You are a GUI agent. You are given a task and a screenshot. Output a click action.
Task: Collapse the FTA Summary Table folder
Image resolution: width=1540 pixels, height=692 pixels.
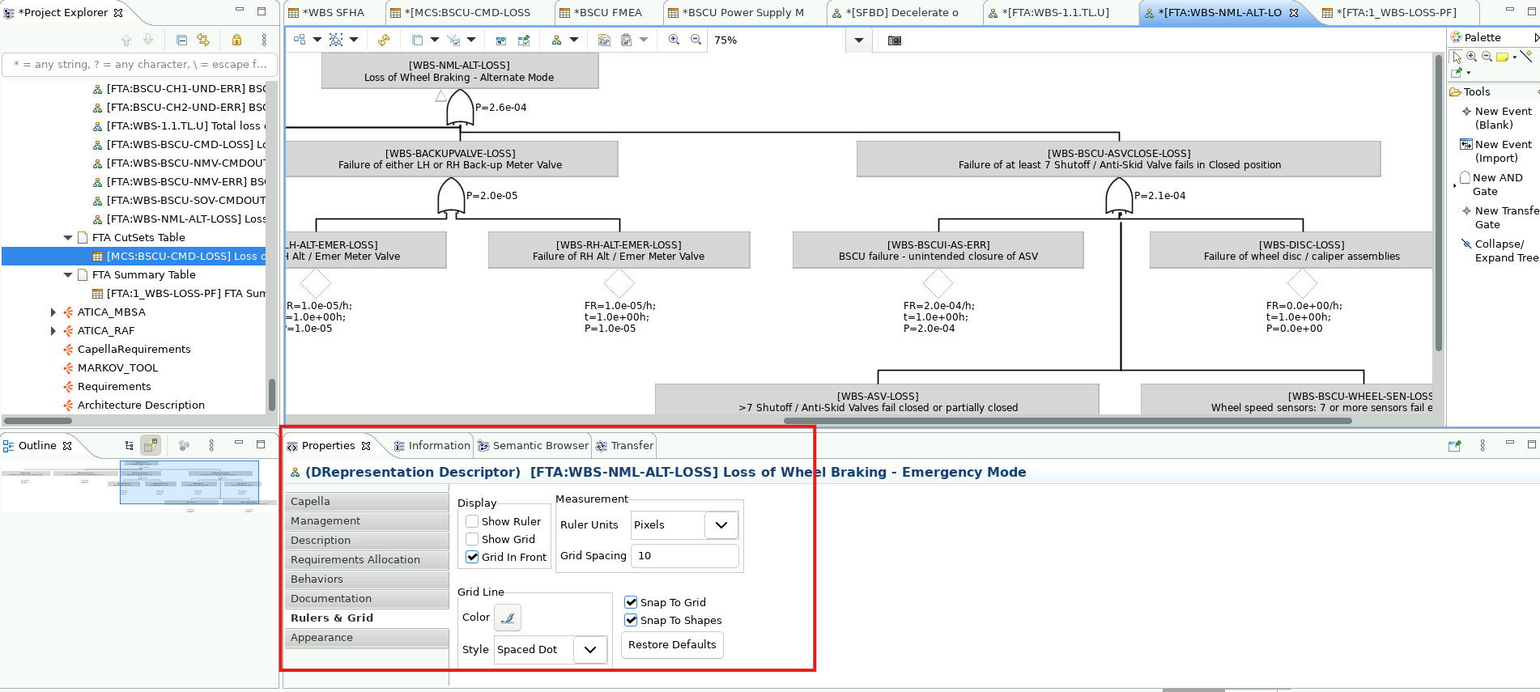(68, 275)
